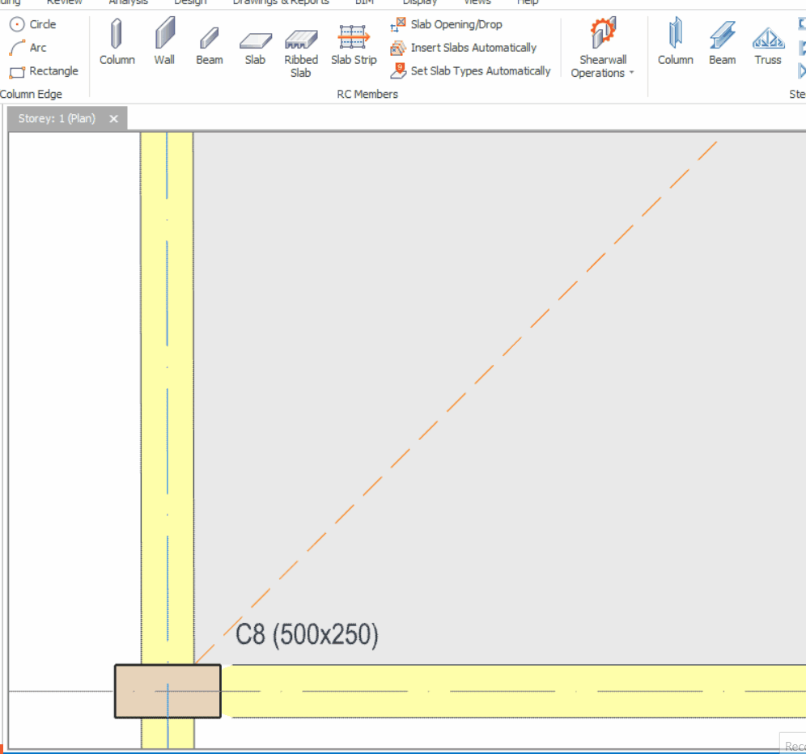
Task: Select the RC Beam tool
Action: pyautogui.click(x=210, y=44)
